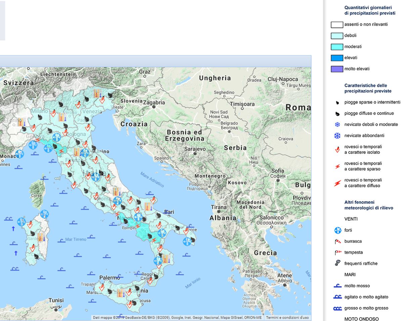Click the temperature icon on Sicily

[121, 292]
